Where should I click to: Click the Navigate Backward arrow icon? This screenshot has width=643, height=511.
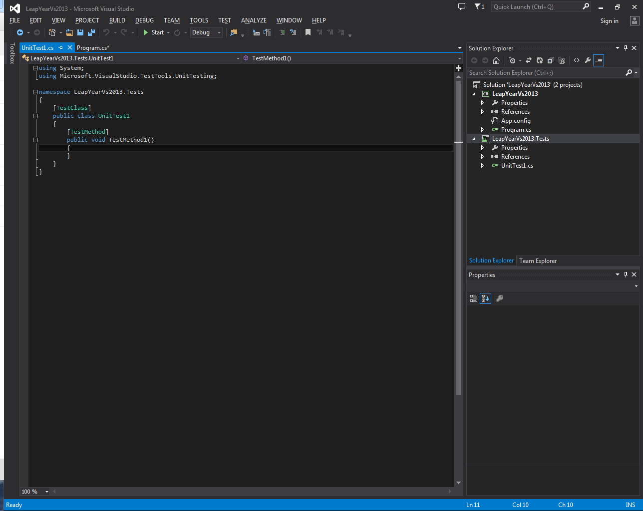pyautogui.click(x=21, y=32)
